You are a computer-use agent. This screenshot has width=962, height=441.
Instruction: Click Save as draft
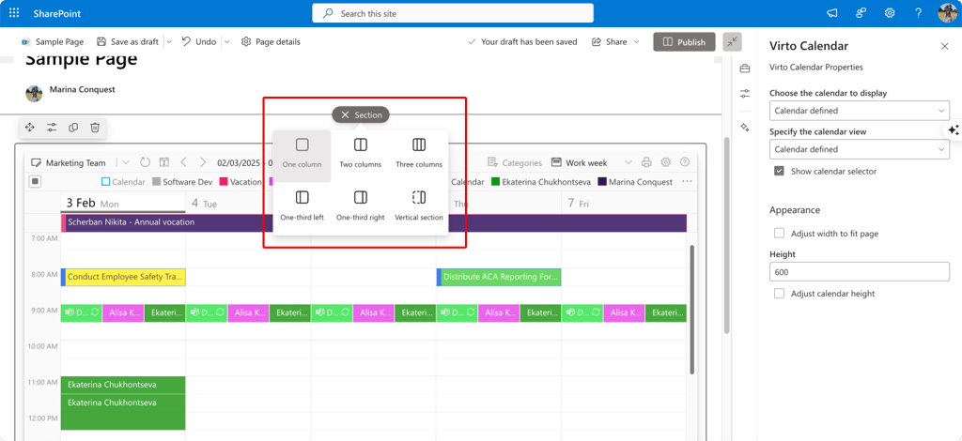click(128, 41)
